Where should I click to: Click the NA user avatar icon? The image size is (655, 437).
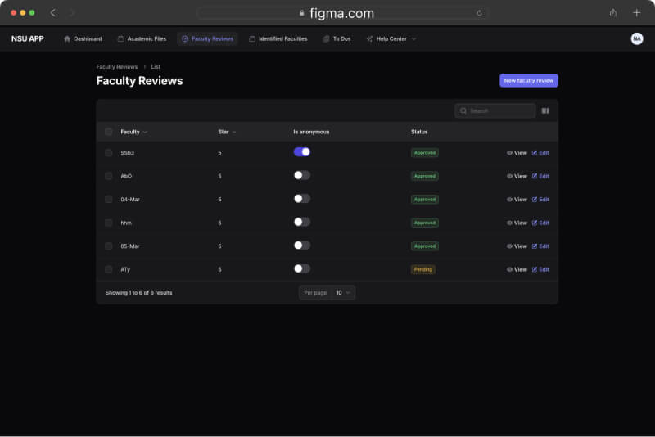pos(636,38)
